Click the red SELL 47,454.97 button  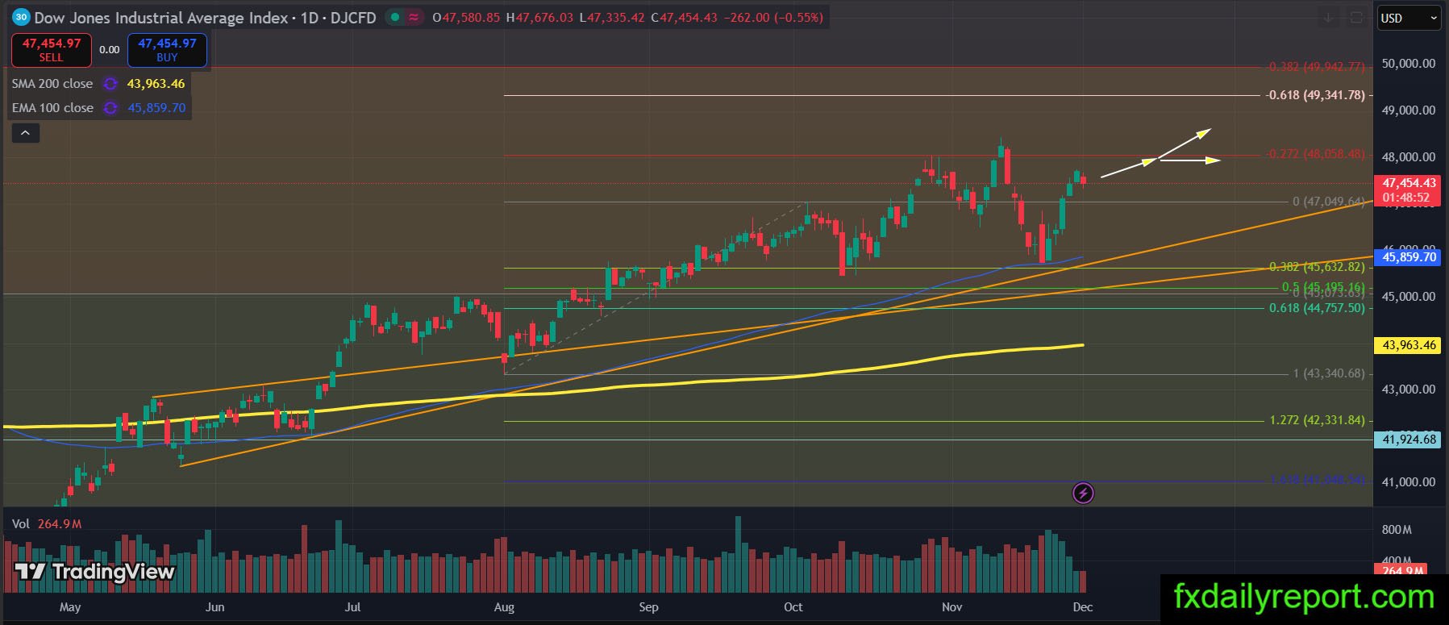click(51, 50)
